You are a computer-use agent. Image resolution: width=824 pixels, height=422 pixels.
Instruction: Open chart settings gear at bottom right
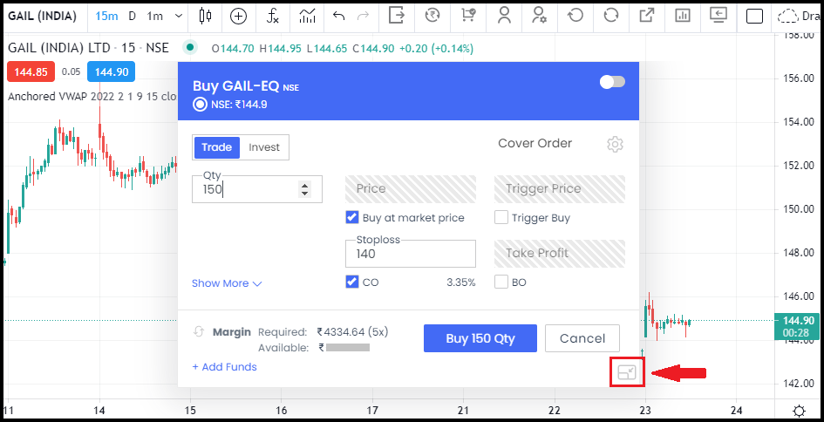click(800, 411)
